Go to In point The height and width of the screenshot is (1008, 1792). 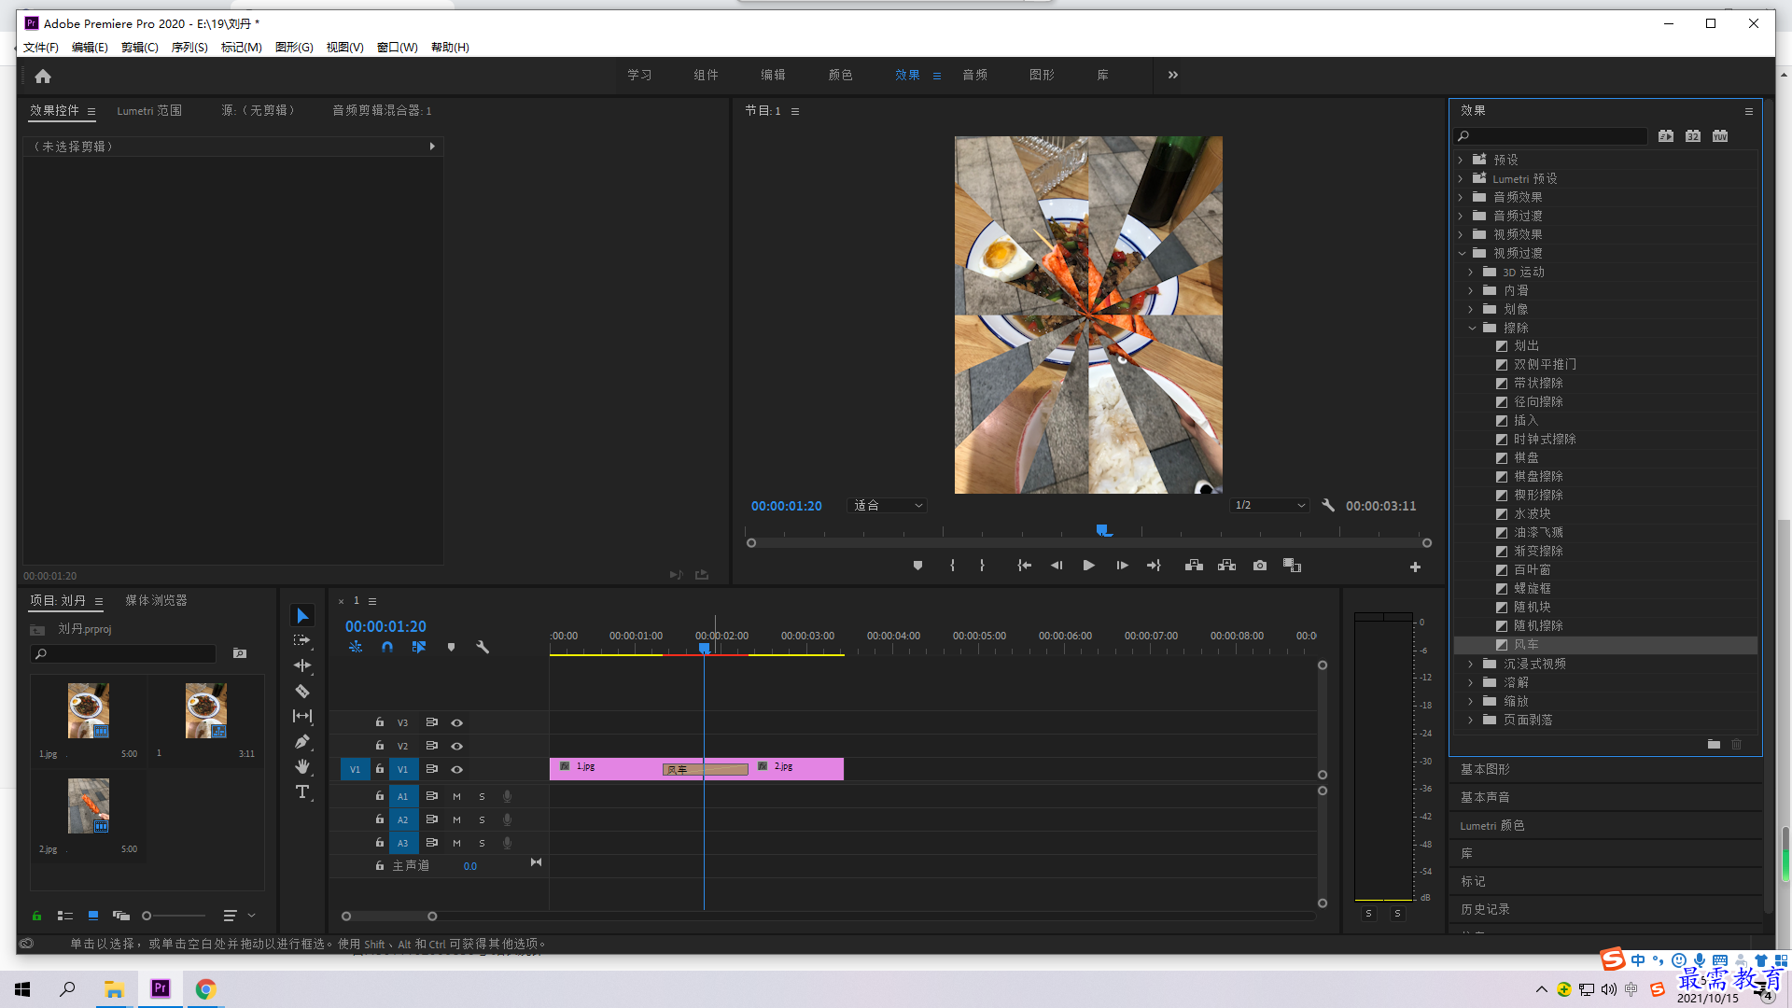[x=1024, y=566]
